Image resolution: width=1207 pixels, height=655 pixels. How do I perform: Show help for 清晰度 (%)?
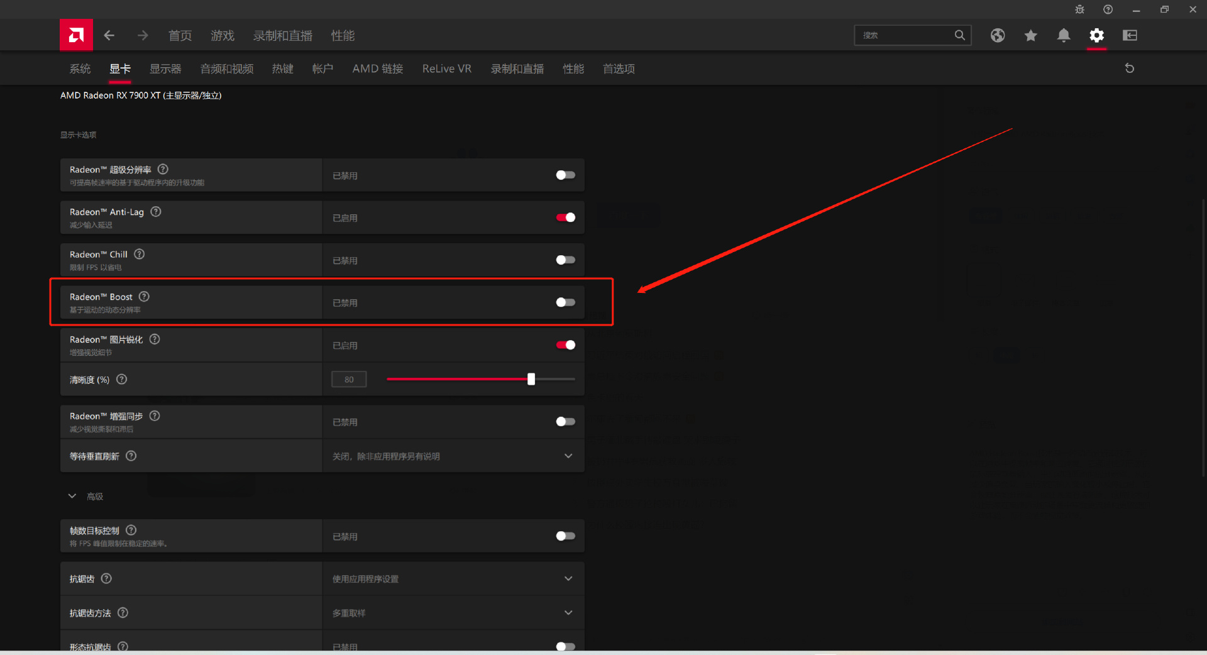[122, 379]
